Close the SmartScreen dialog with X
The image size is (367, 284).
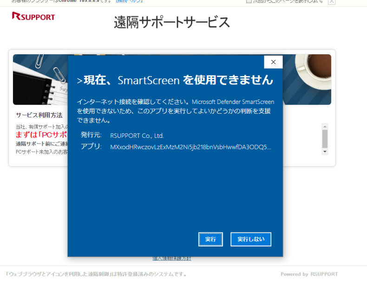(273, 62)
